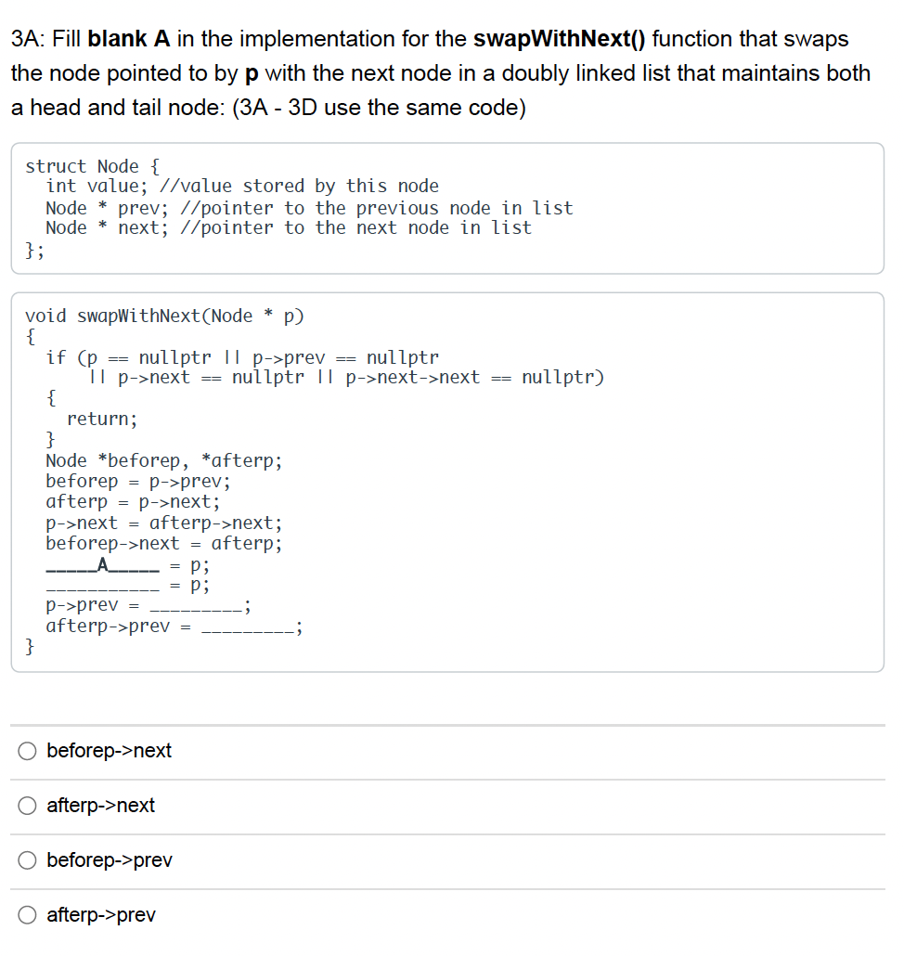The height and width of the screenshot is (956, 904).
Task: Click the nullptr condition in the if statement
Action: pos(186,356)
